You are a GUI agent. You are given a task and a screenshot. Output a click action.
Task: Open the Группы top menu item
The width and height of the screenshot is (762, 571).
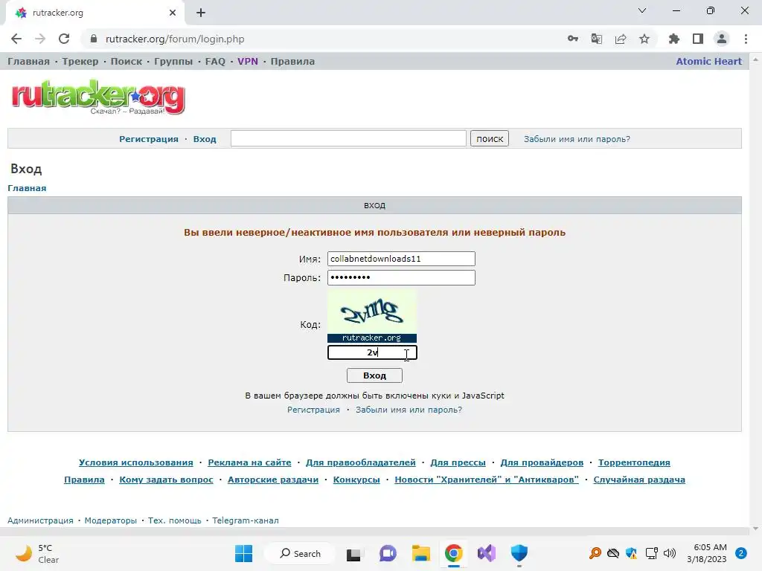(x=173, y=62)
